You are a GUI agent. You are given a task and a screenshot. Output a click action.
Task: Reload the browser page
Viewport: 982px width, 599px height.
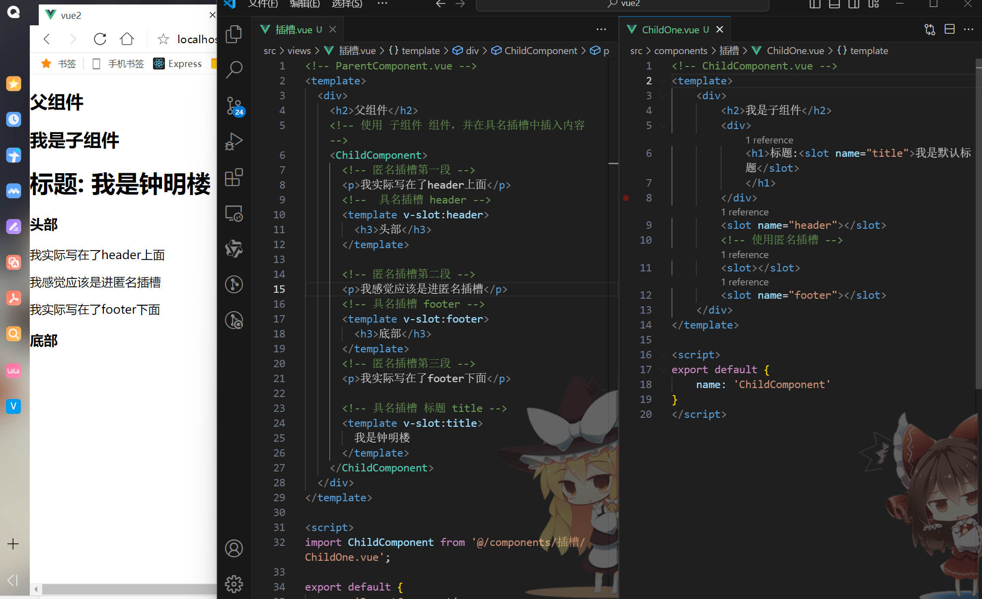pos(100,39)
